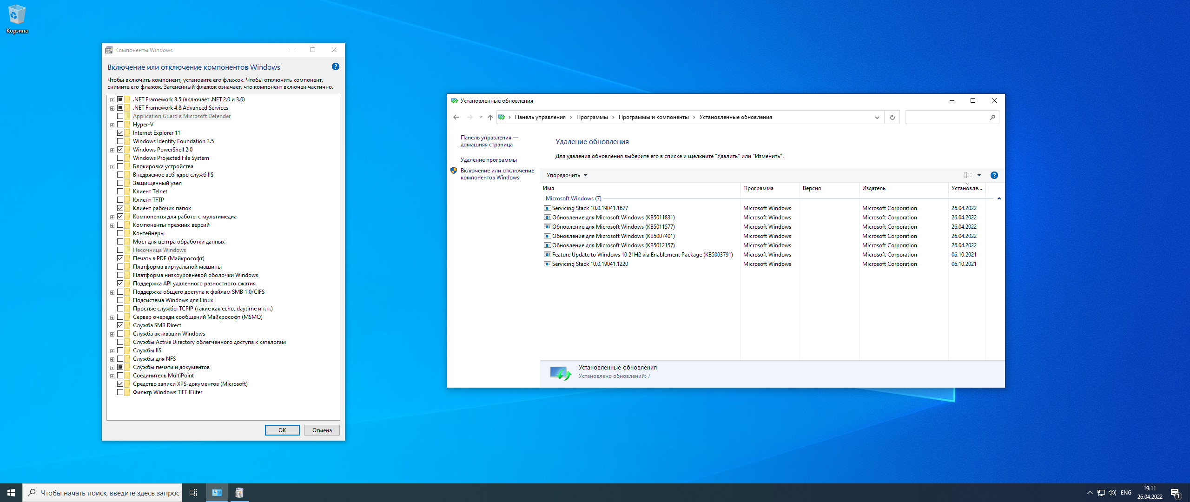
Task: Check the Клиент Telnet checkbox
Action: (x=120, y=192)
